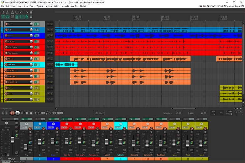
Task: Select the Whistle audio item in timeline
Action: [66, 65]
